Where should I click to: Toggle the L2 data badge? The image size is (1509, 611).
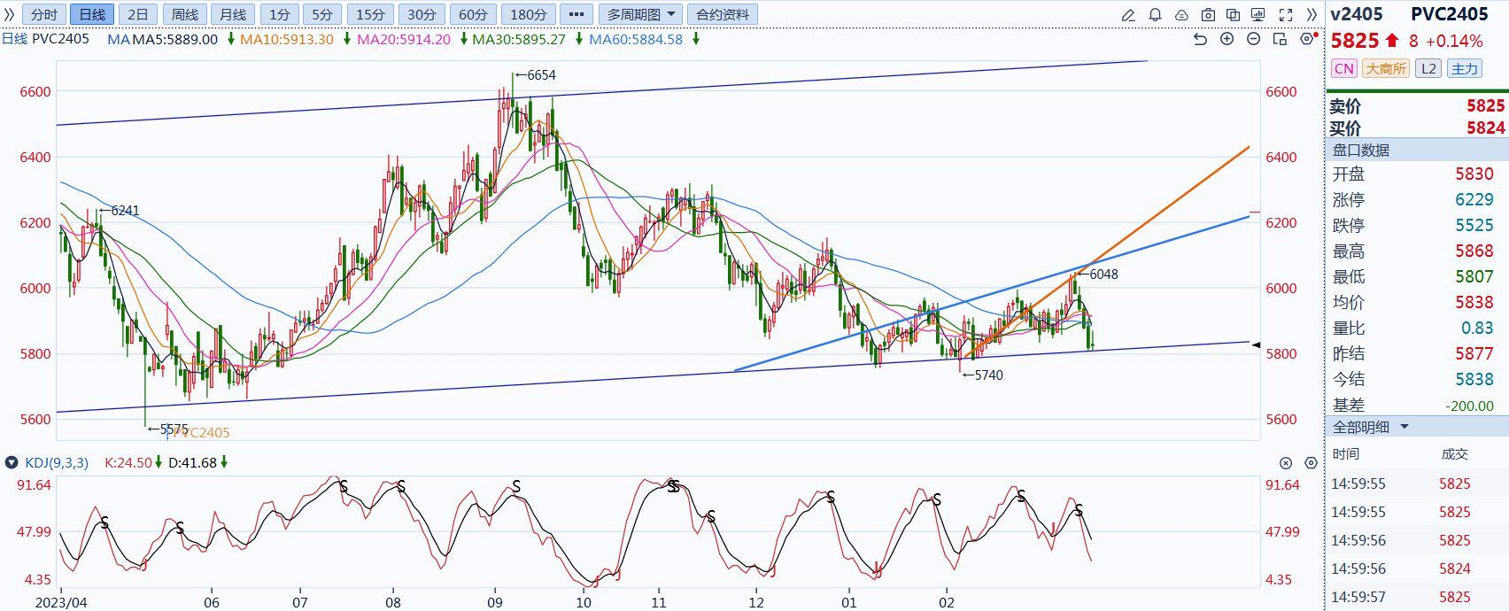point(1428,68)
